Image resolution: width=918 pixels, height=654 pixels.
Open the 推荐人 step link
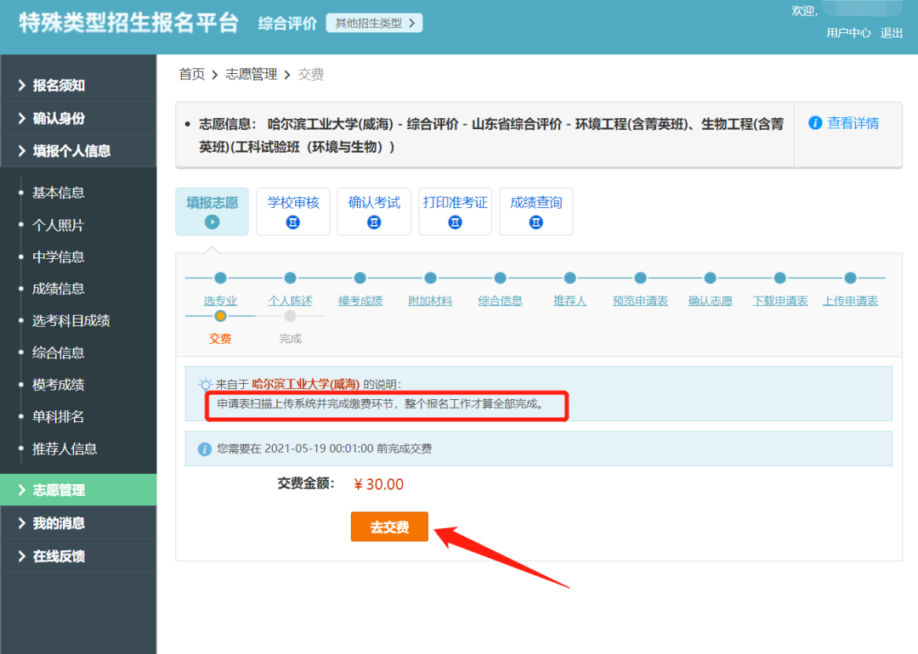pyautogui.click(x=569, y=301)
